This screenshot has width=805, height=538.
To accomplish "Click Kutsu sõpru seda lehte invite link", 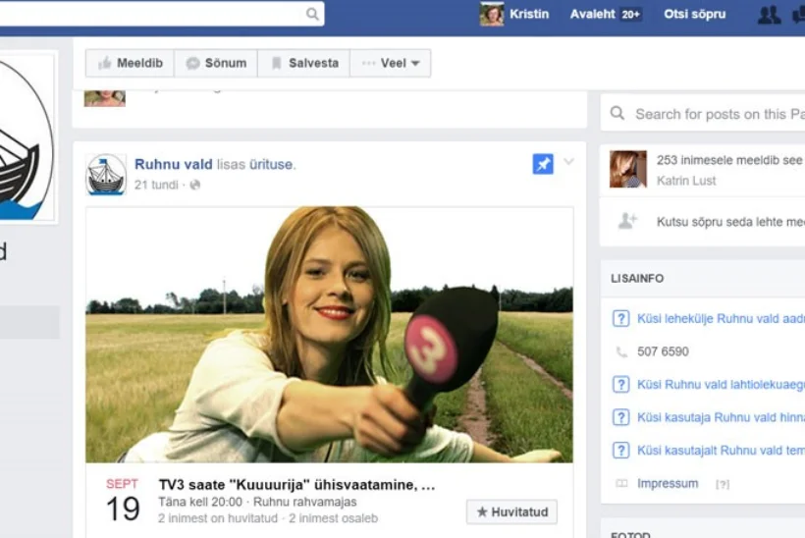I will 730,222.
